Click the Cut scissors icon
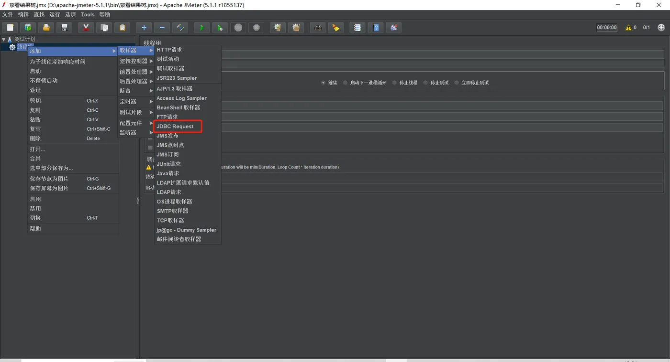Image resolution: width=670 pixels, height=362 pixels. point(86,28)
